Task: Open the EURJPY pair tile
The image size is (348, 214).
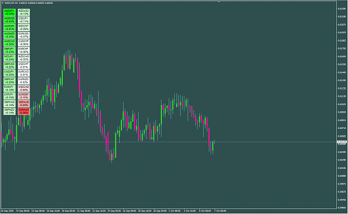Action: pyautogui.click(x=9, y=88)
